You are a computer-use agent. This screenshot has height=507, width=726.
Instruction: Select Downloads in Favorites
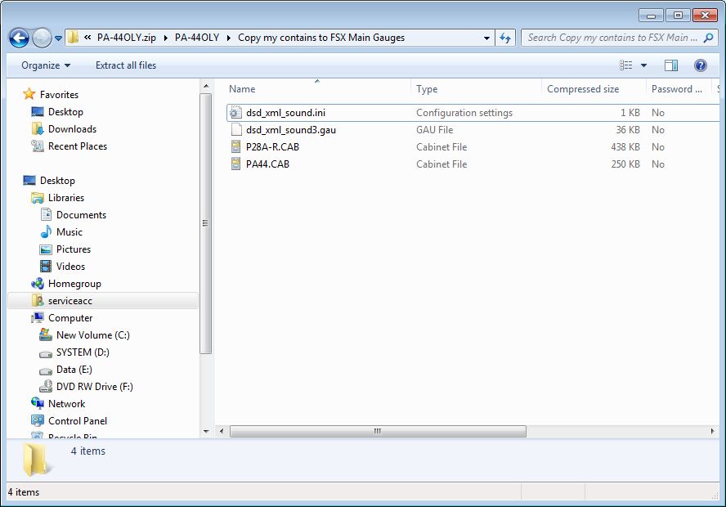tap(72, 129)
